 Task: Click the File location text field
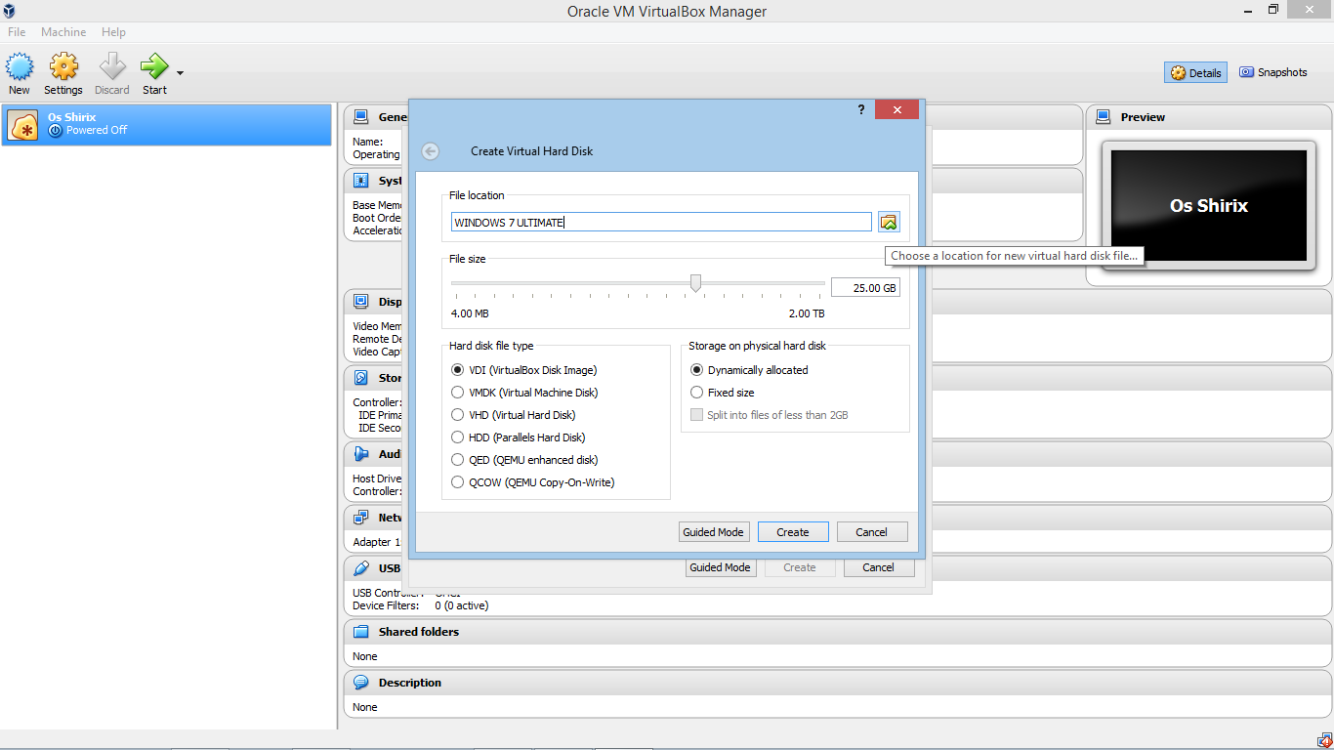pyautogui.click(x=661, y=223)
